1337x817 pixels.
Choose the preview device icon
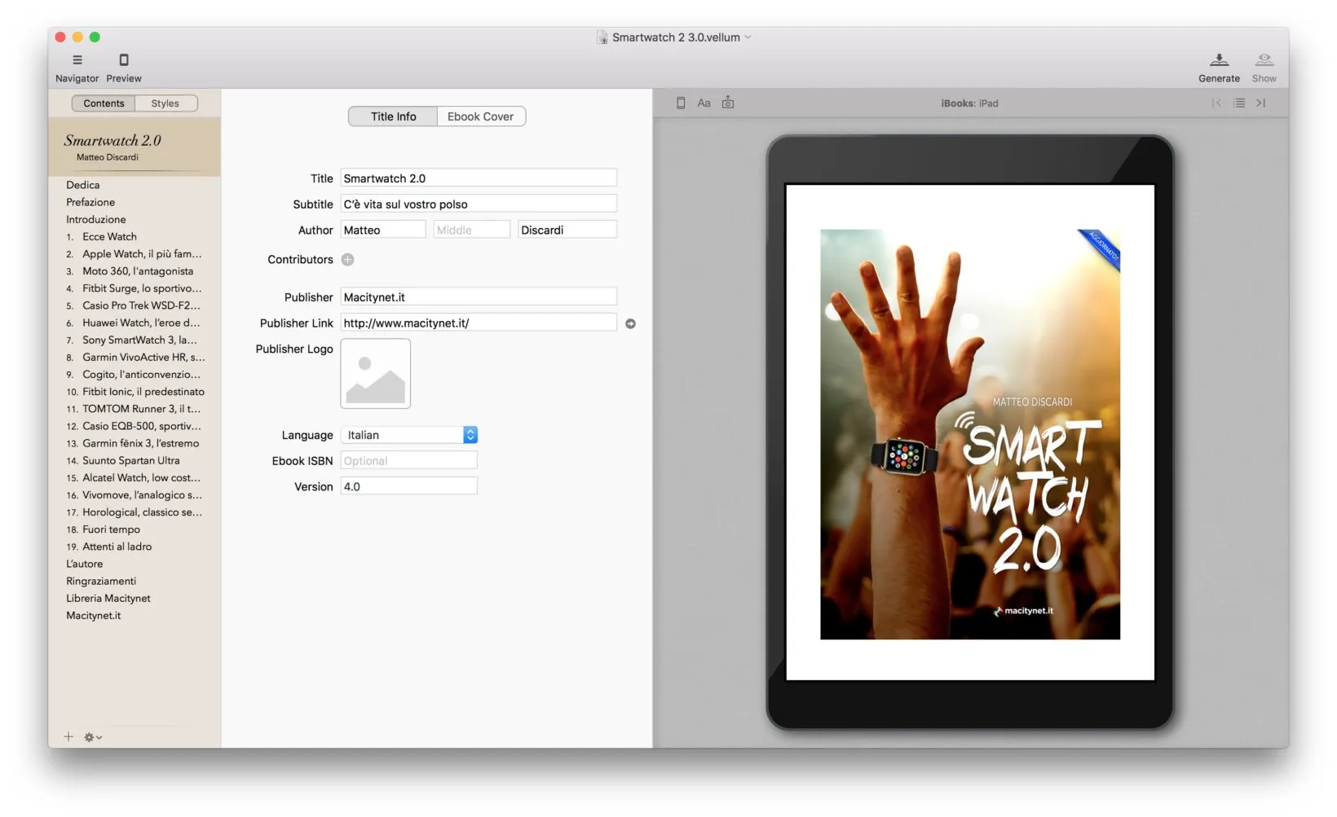click(x=681, y=103)
